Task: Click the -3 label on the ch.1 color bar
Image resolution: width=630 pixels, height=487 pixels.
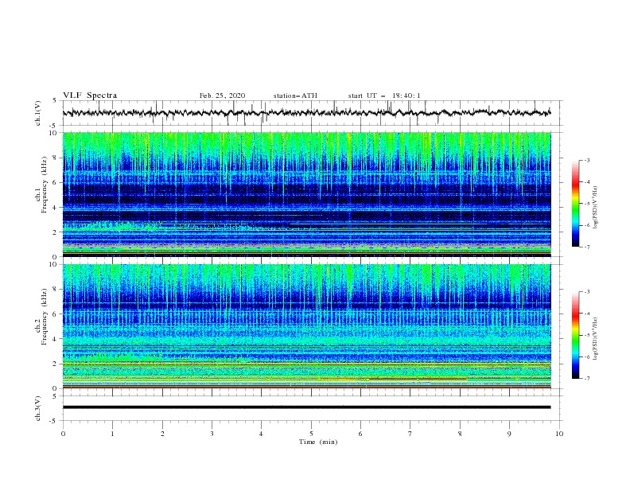Action: [x=586, y=160]
